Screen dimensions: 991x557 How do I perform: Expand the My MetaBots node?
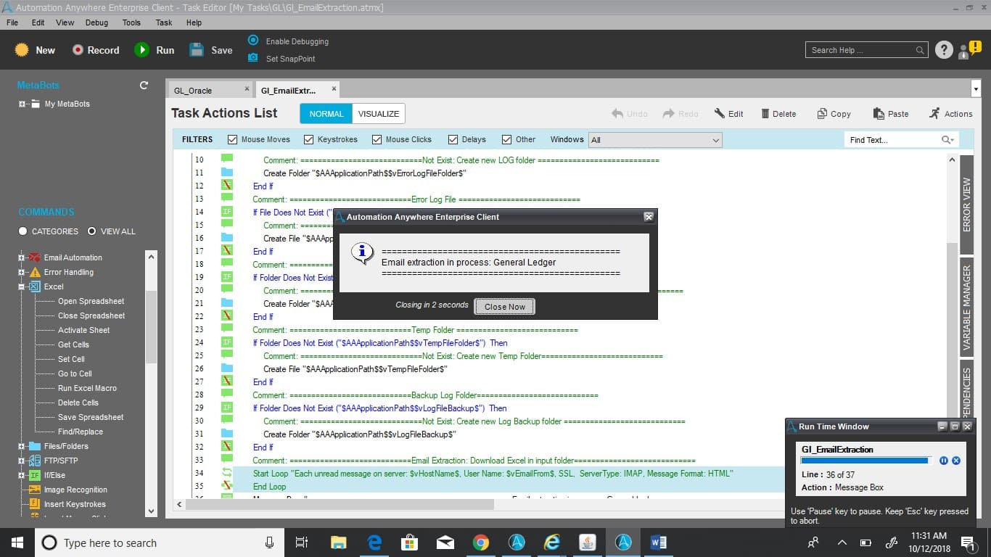point(22,104)
